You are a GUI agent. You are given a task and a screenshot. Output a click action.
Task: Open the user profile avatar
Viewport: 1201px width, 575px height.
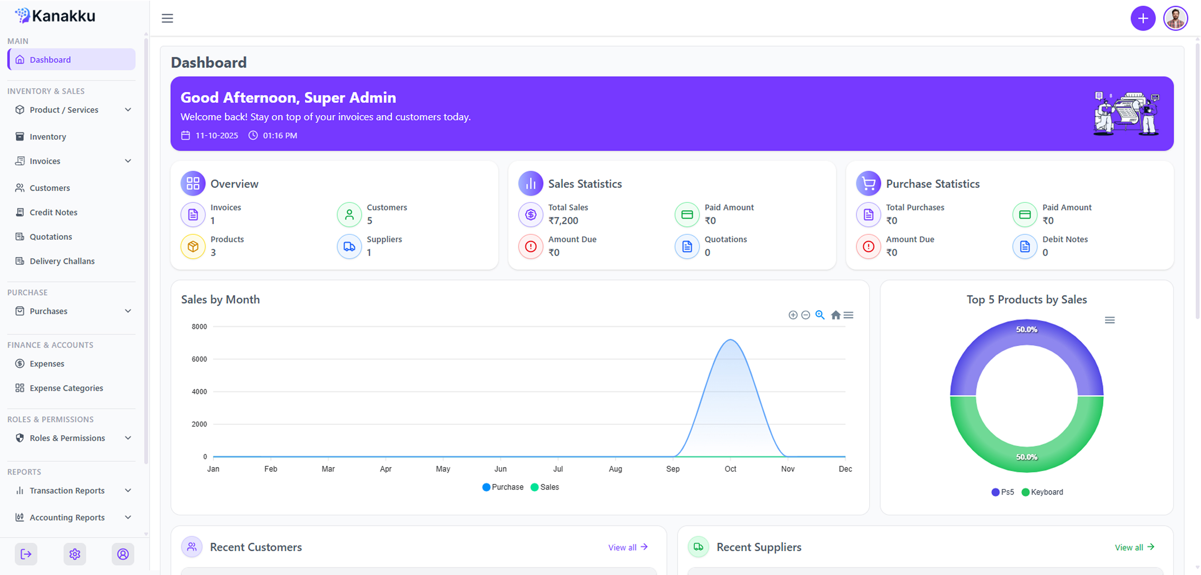[x=1175, y=18]
